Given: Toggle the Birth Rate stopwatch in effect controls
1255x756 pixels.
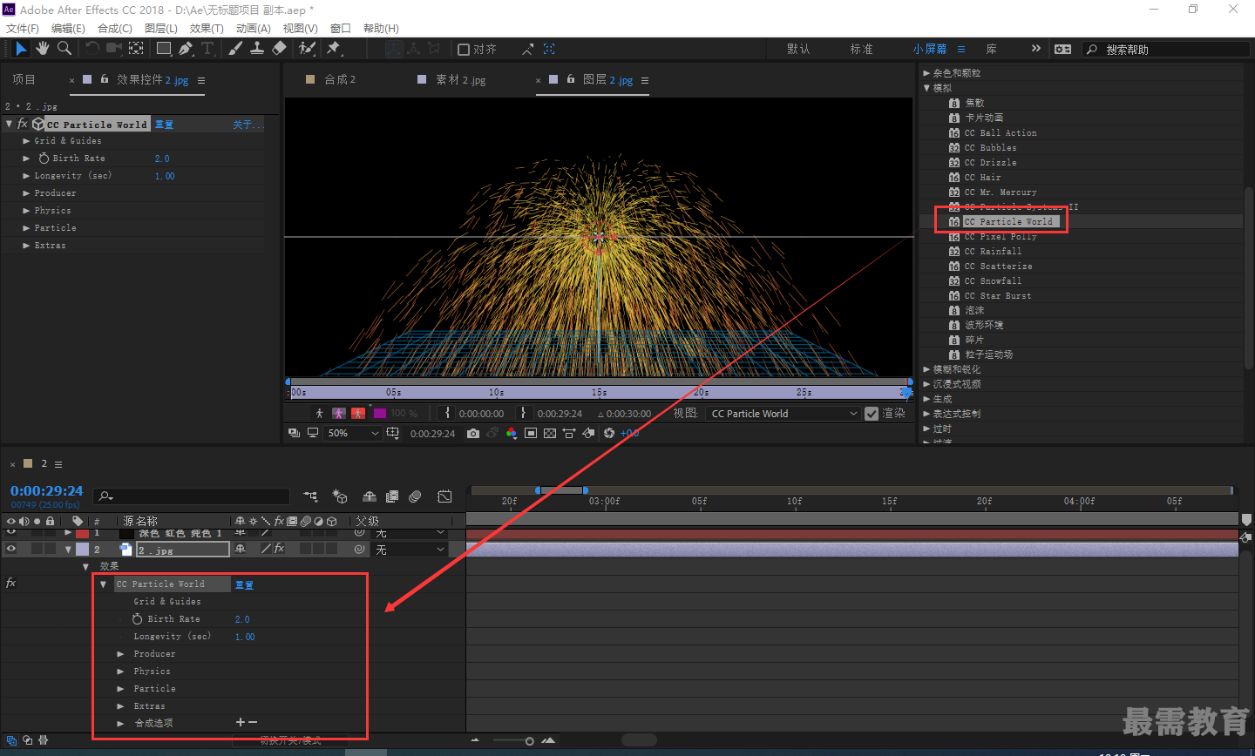Looking at the screenshot, I should point(44,159).
